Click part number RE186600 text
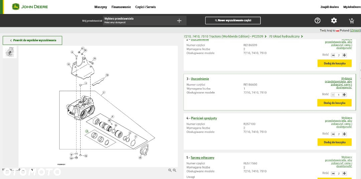 point(250,85)
